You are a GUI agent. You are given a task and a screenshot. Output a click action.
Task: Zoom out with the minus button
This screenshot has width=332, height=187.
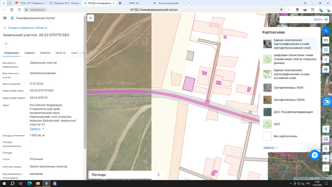pos(326,168)
